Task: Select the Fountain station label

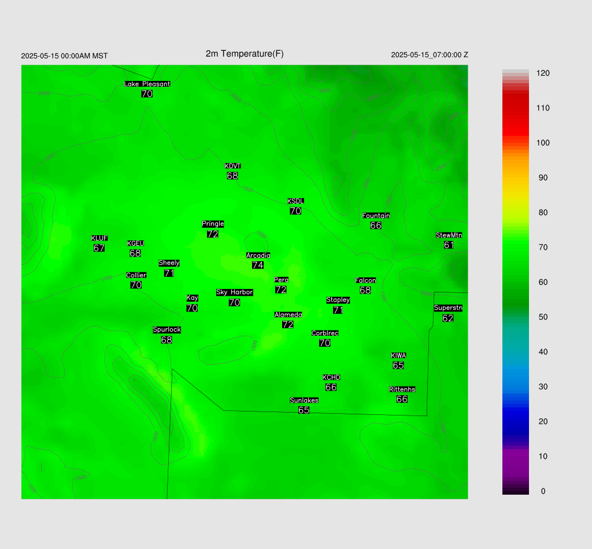Action: pos(376,216)
